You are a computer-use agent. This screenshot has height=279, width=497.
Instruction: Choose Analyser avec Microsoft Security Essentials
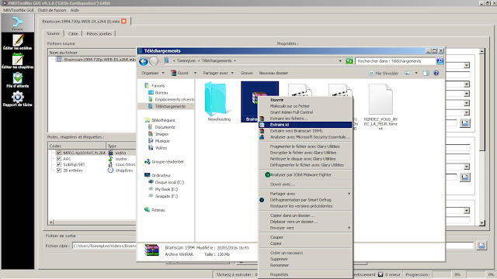(305, 137)
